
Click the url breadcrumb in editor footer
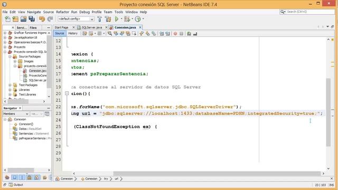point(116,178)
